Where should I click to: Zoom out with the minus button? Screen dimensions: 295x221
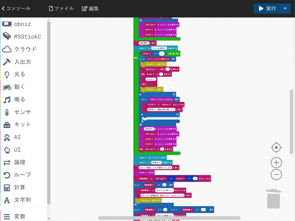276,174
